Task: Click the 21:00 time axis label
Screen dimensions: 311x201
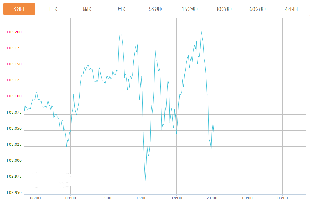Action: click(212, 198)
